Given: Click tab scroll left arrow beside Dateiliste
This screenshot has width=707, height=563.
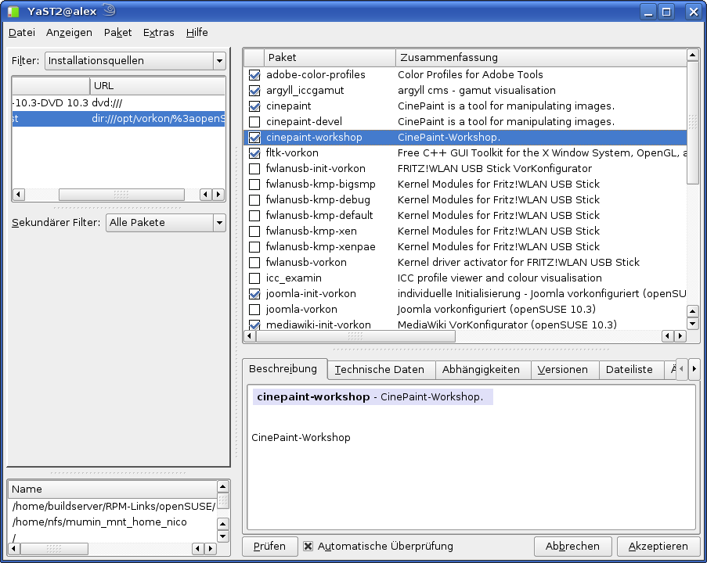Looking at the screenshot, I should click(x=681, y=368).
